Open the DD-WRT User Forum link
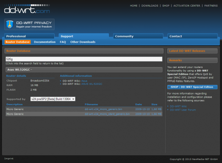 point(183,110)
